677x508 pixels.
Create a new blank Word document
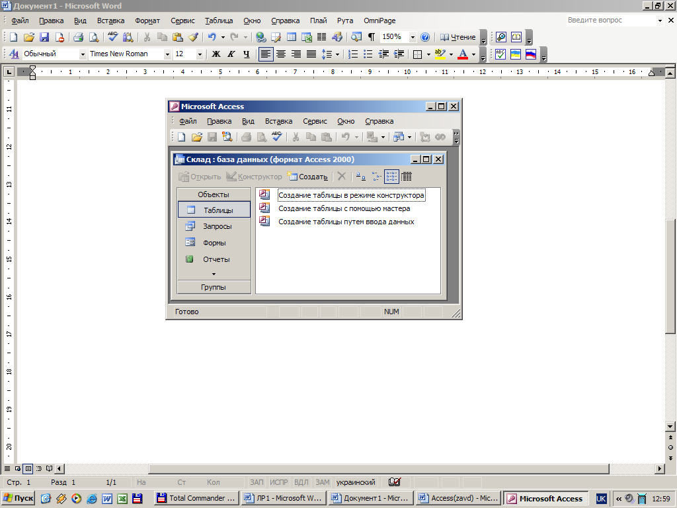click(13, 37)
